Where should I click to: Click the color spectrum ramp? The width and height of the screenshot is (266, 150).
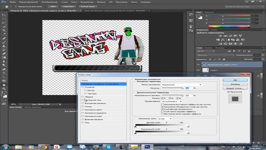pos(229,26)
